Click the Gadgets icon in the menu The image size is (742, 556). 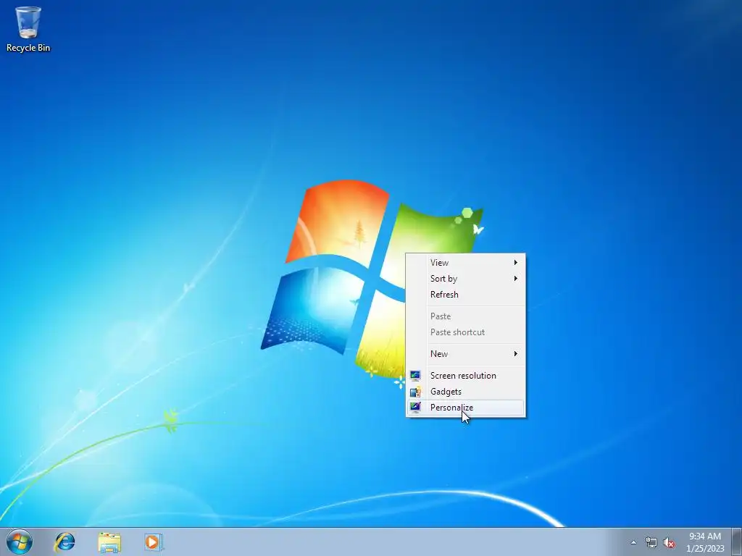[415, 392]
